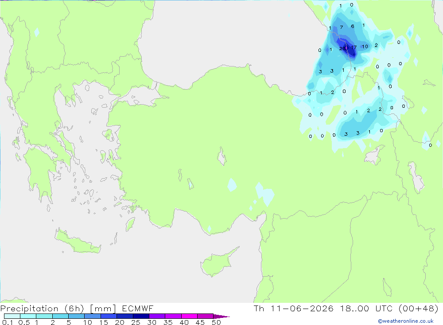Click the "(6h)" interval label
The width and height of the screenshot is (443, 325).
[74, 309]
